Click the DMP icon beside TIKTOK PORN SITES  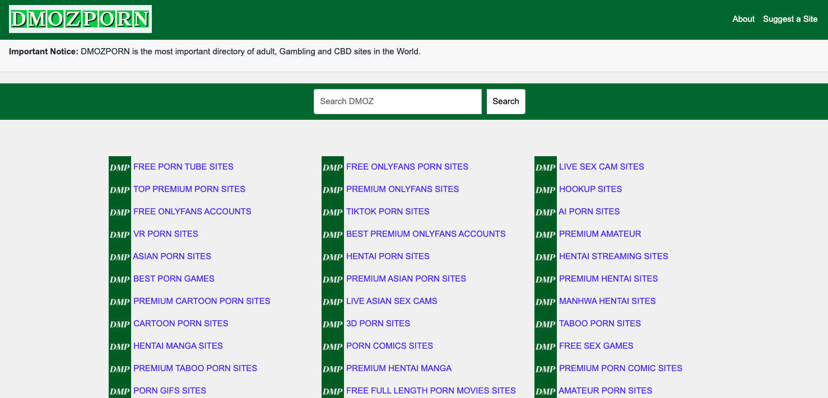[333, 212]
